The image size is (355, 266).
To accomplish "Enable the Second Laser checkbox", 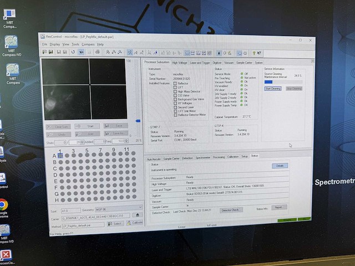I will (x=175, y=106).
